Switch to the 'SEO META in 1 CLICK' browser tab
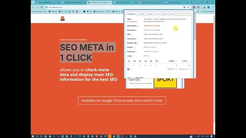This screenshot has height=138, width=246. click(x=125, y=2)
